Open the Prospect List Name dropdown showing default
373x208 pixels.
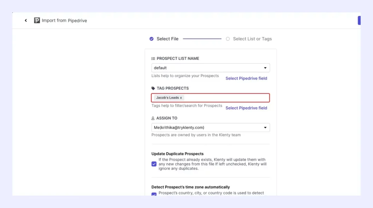211,68
